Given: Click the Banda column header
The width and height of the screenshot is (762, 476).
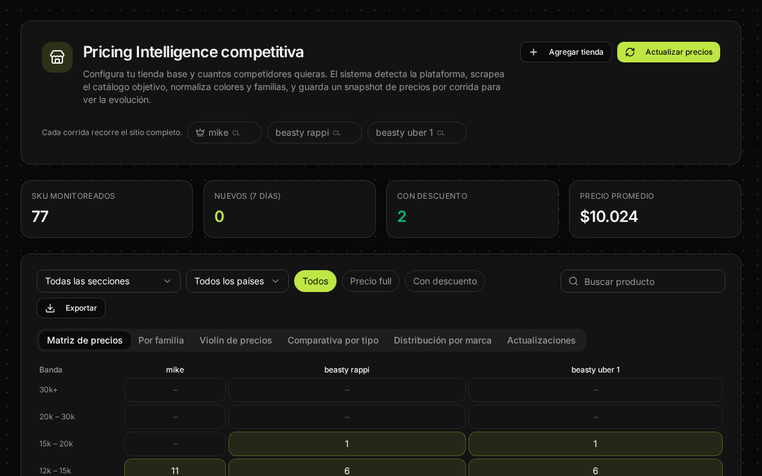Looking at the screenshot, I should click(51, 370).
